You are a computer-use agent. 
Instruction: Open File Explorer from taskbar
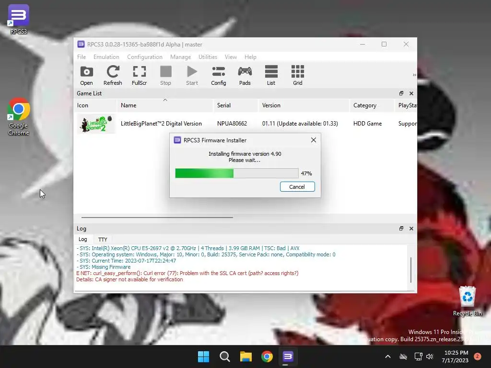[246, 356]
